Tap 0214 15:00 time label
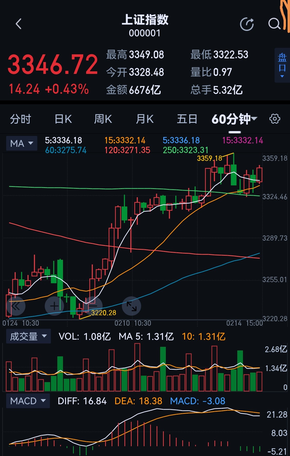The width and height of the screenshot is (290, 456). [x=245, y=323]
